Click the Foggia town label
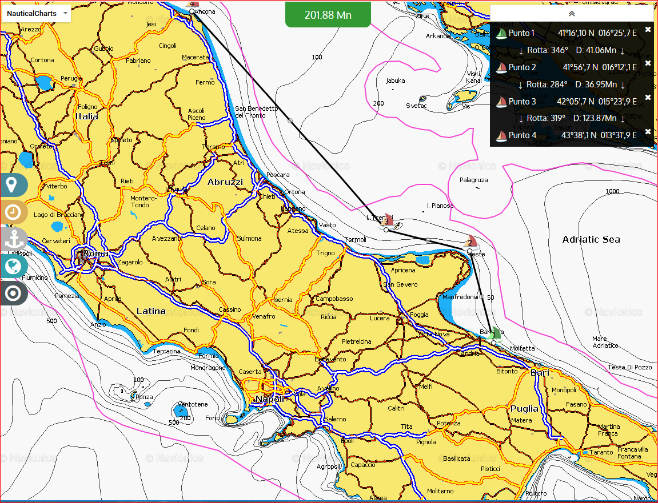The image size is (658, 503). (x=419, y=315)
